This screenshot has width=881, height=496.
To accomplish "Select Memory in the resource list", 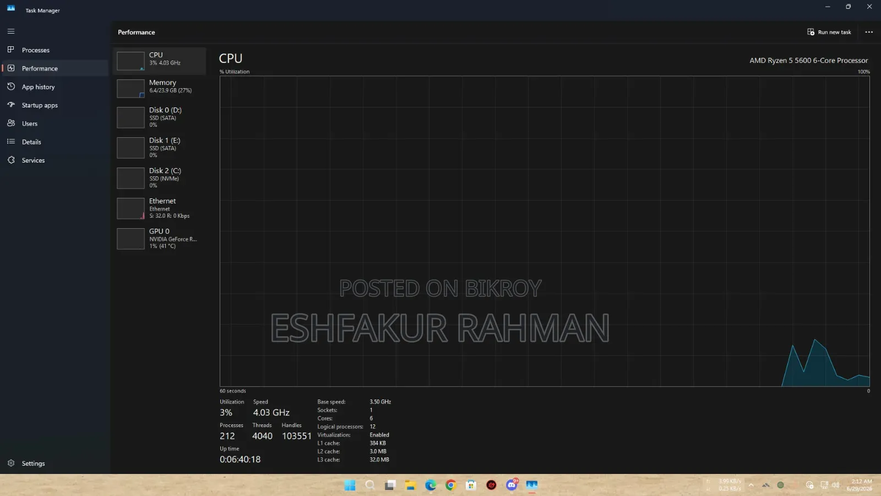I will [160, 88].
